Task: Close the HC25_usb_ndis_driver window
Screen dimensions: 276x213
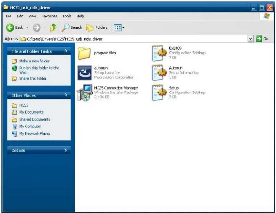Action: click(270, 8)
